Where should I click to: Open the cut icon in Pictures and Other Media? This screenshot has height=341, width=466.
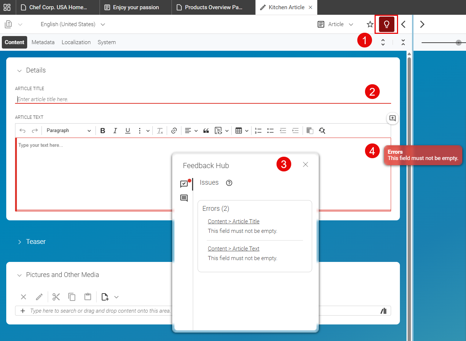pyautogui.click(x=56, y=296)
